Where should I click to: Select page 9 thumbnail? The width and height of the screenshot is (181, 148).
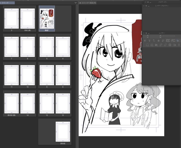coord(47,75)
